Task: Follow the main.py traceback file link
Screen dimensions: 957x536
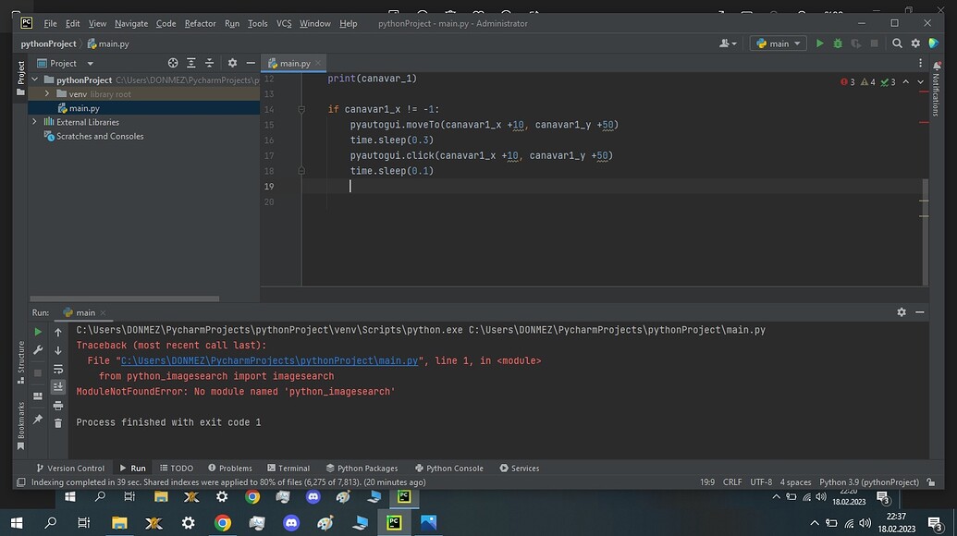Action: pos(269,360)
